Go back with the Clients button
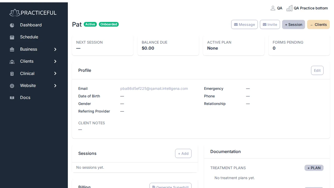Image resolution: width=334 pixels, height=188 pixels. (x=318, y=25)
